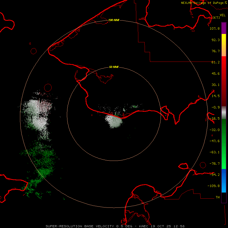The height and width of the screenshot is (228, 228).
Task: Click the 50 NMI range ring label
Action: coord(114,67)
